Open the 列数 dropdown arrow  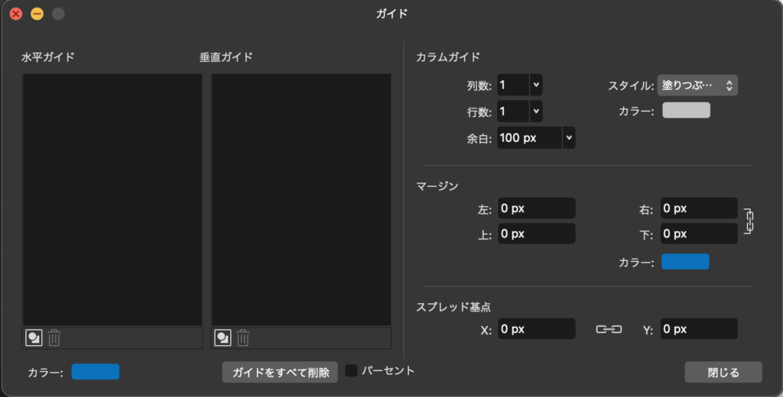(x=536, y=86)
